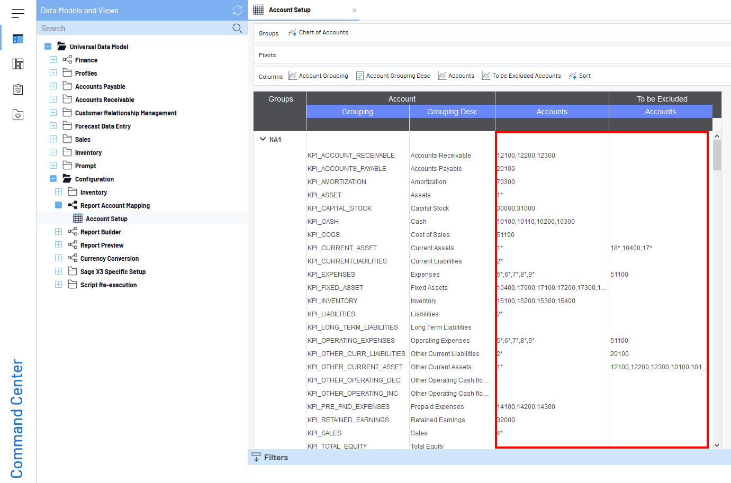
Task: Select Account Setup in the tree
Action: point(106,218)
